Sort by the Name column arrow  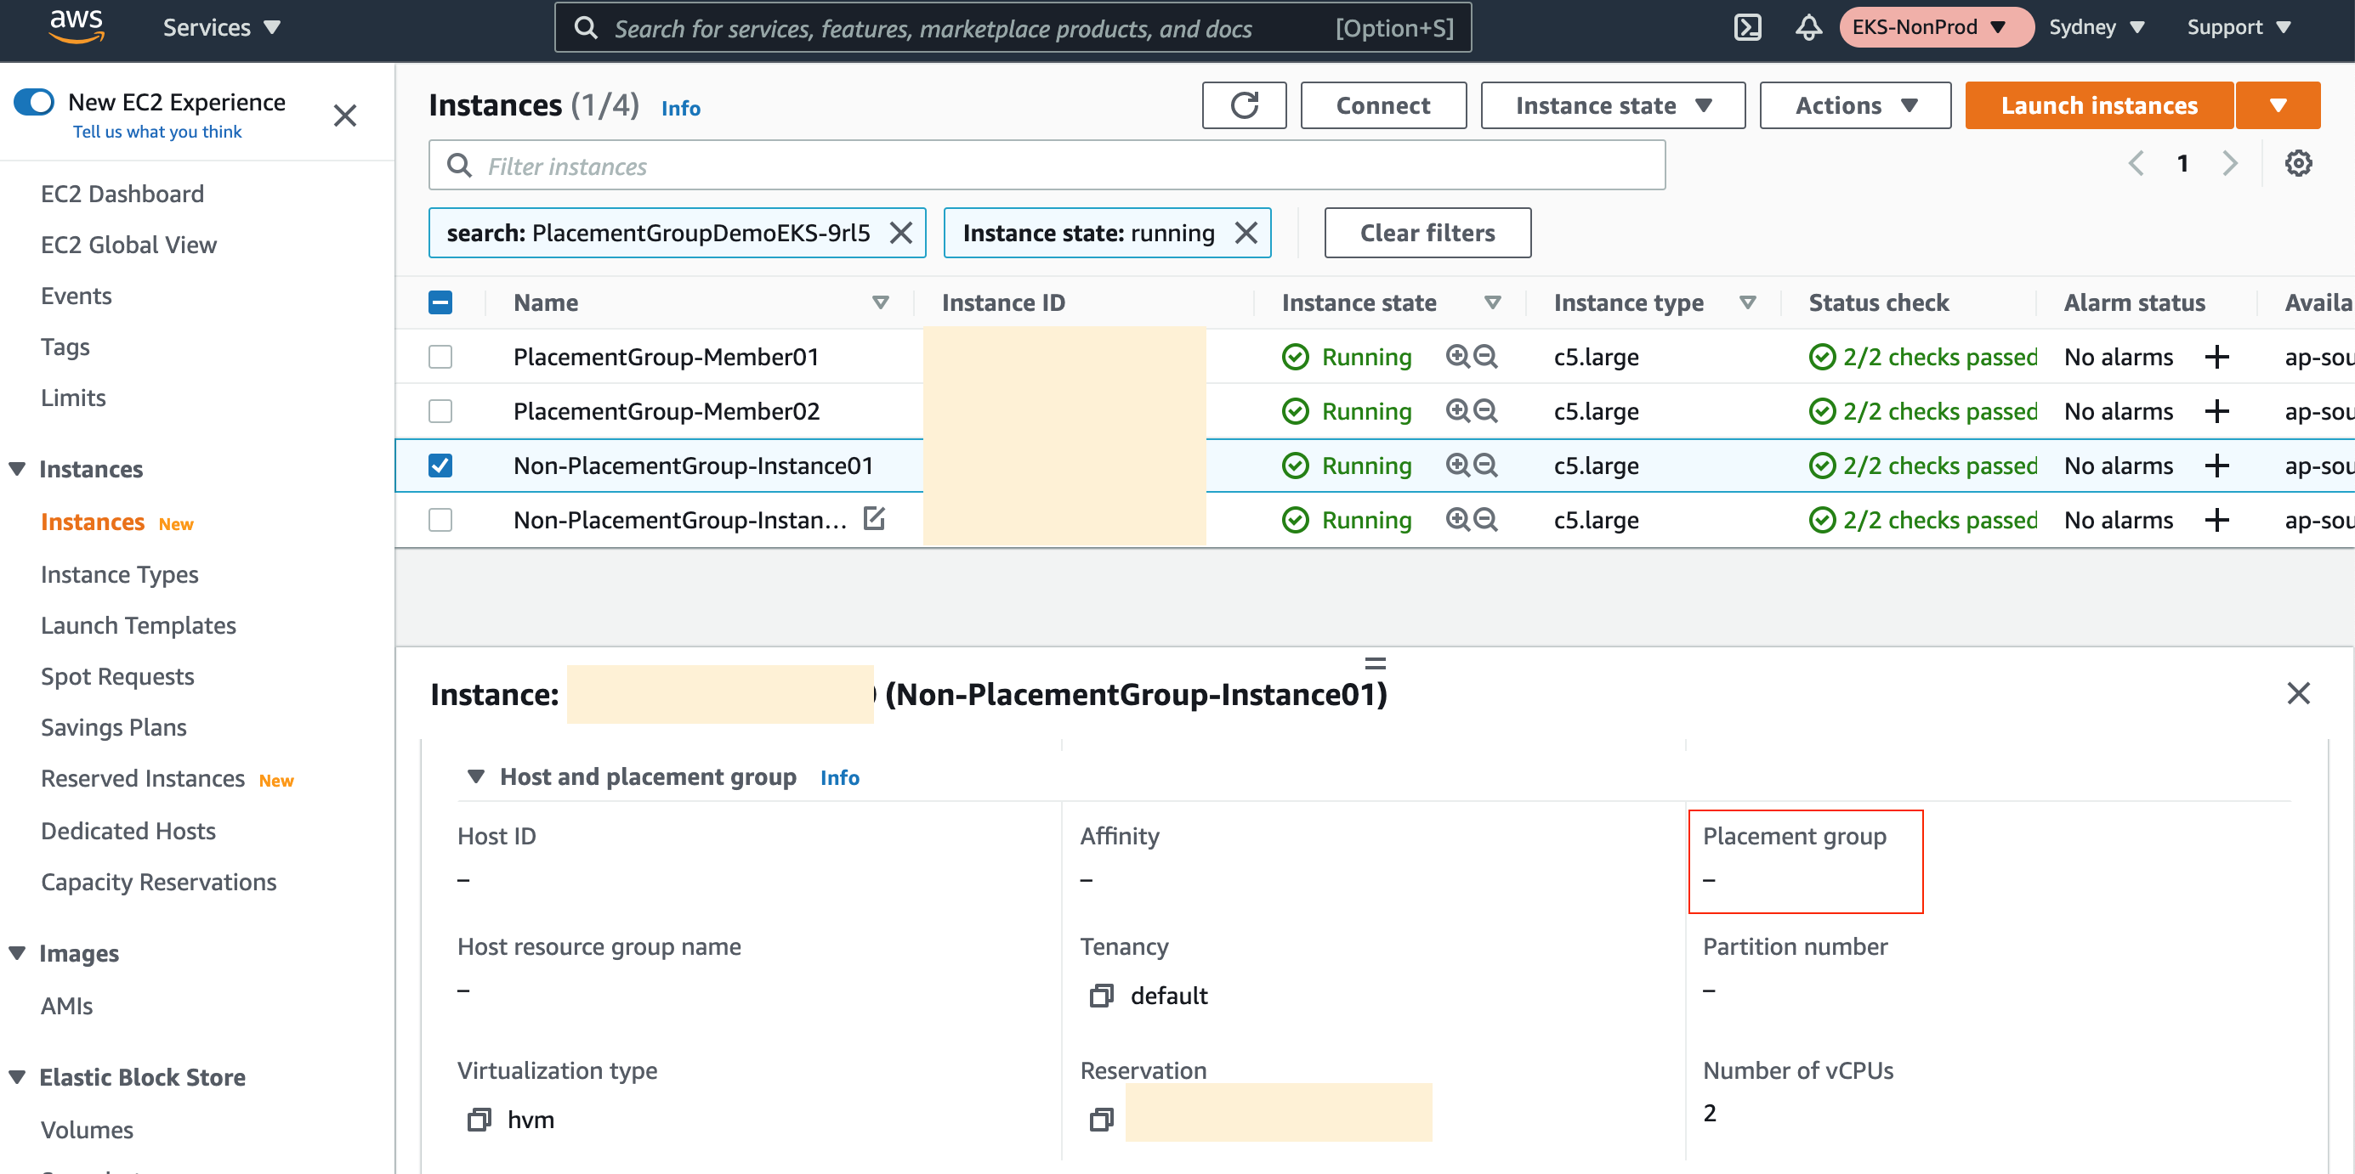[x=879, y=302]
